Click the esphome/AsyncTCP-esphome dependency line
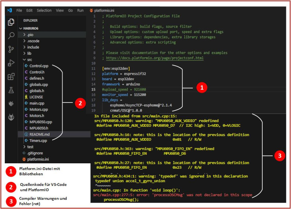Screen dimensions: 291x209 click(141, 105)
